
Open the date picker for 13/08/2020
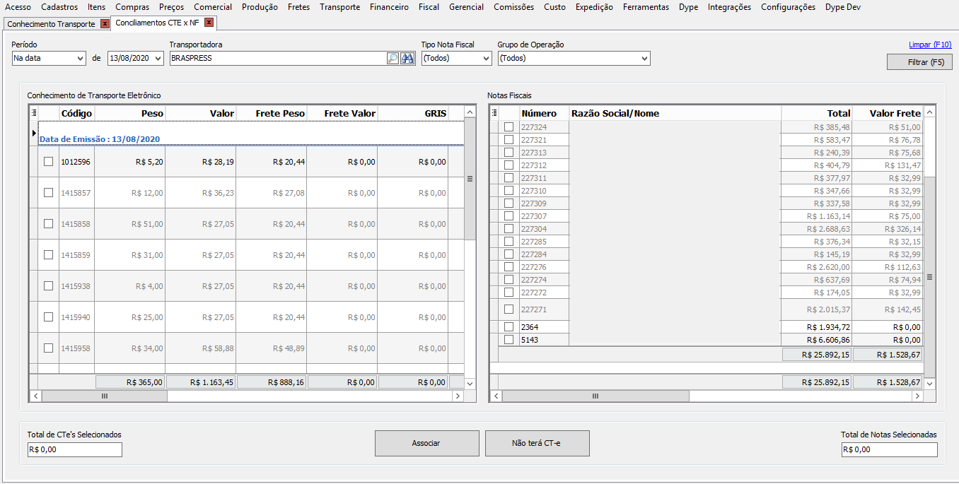157,59
